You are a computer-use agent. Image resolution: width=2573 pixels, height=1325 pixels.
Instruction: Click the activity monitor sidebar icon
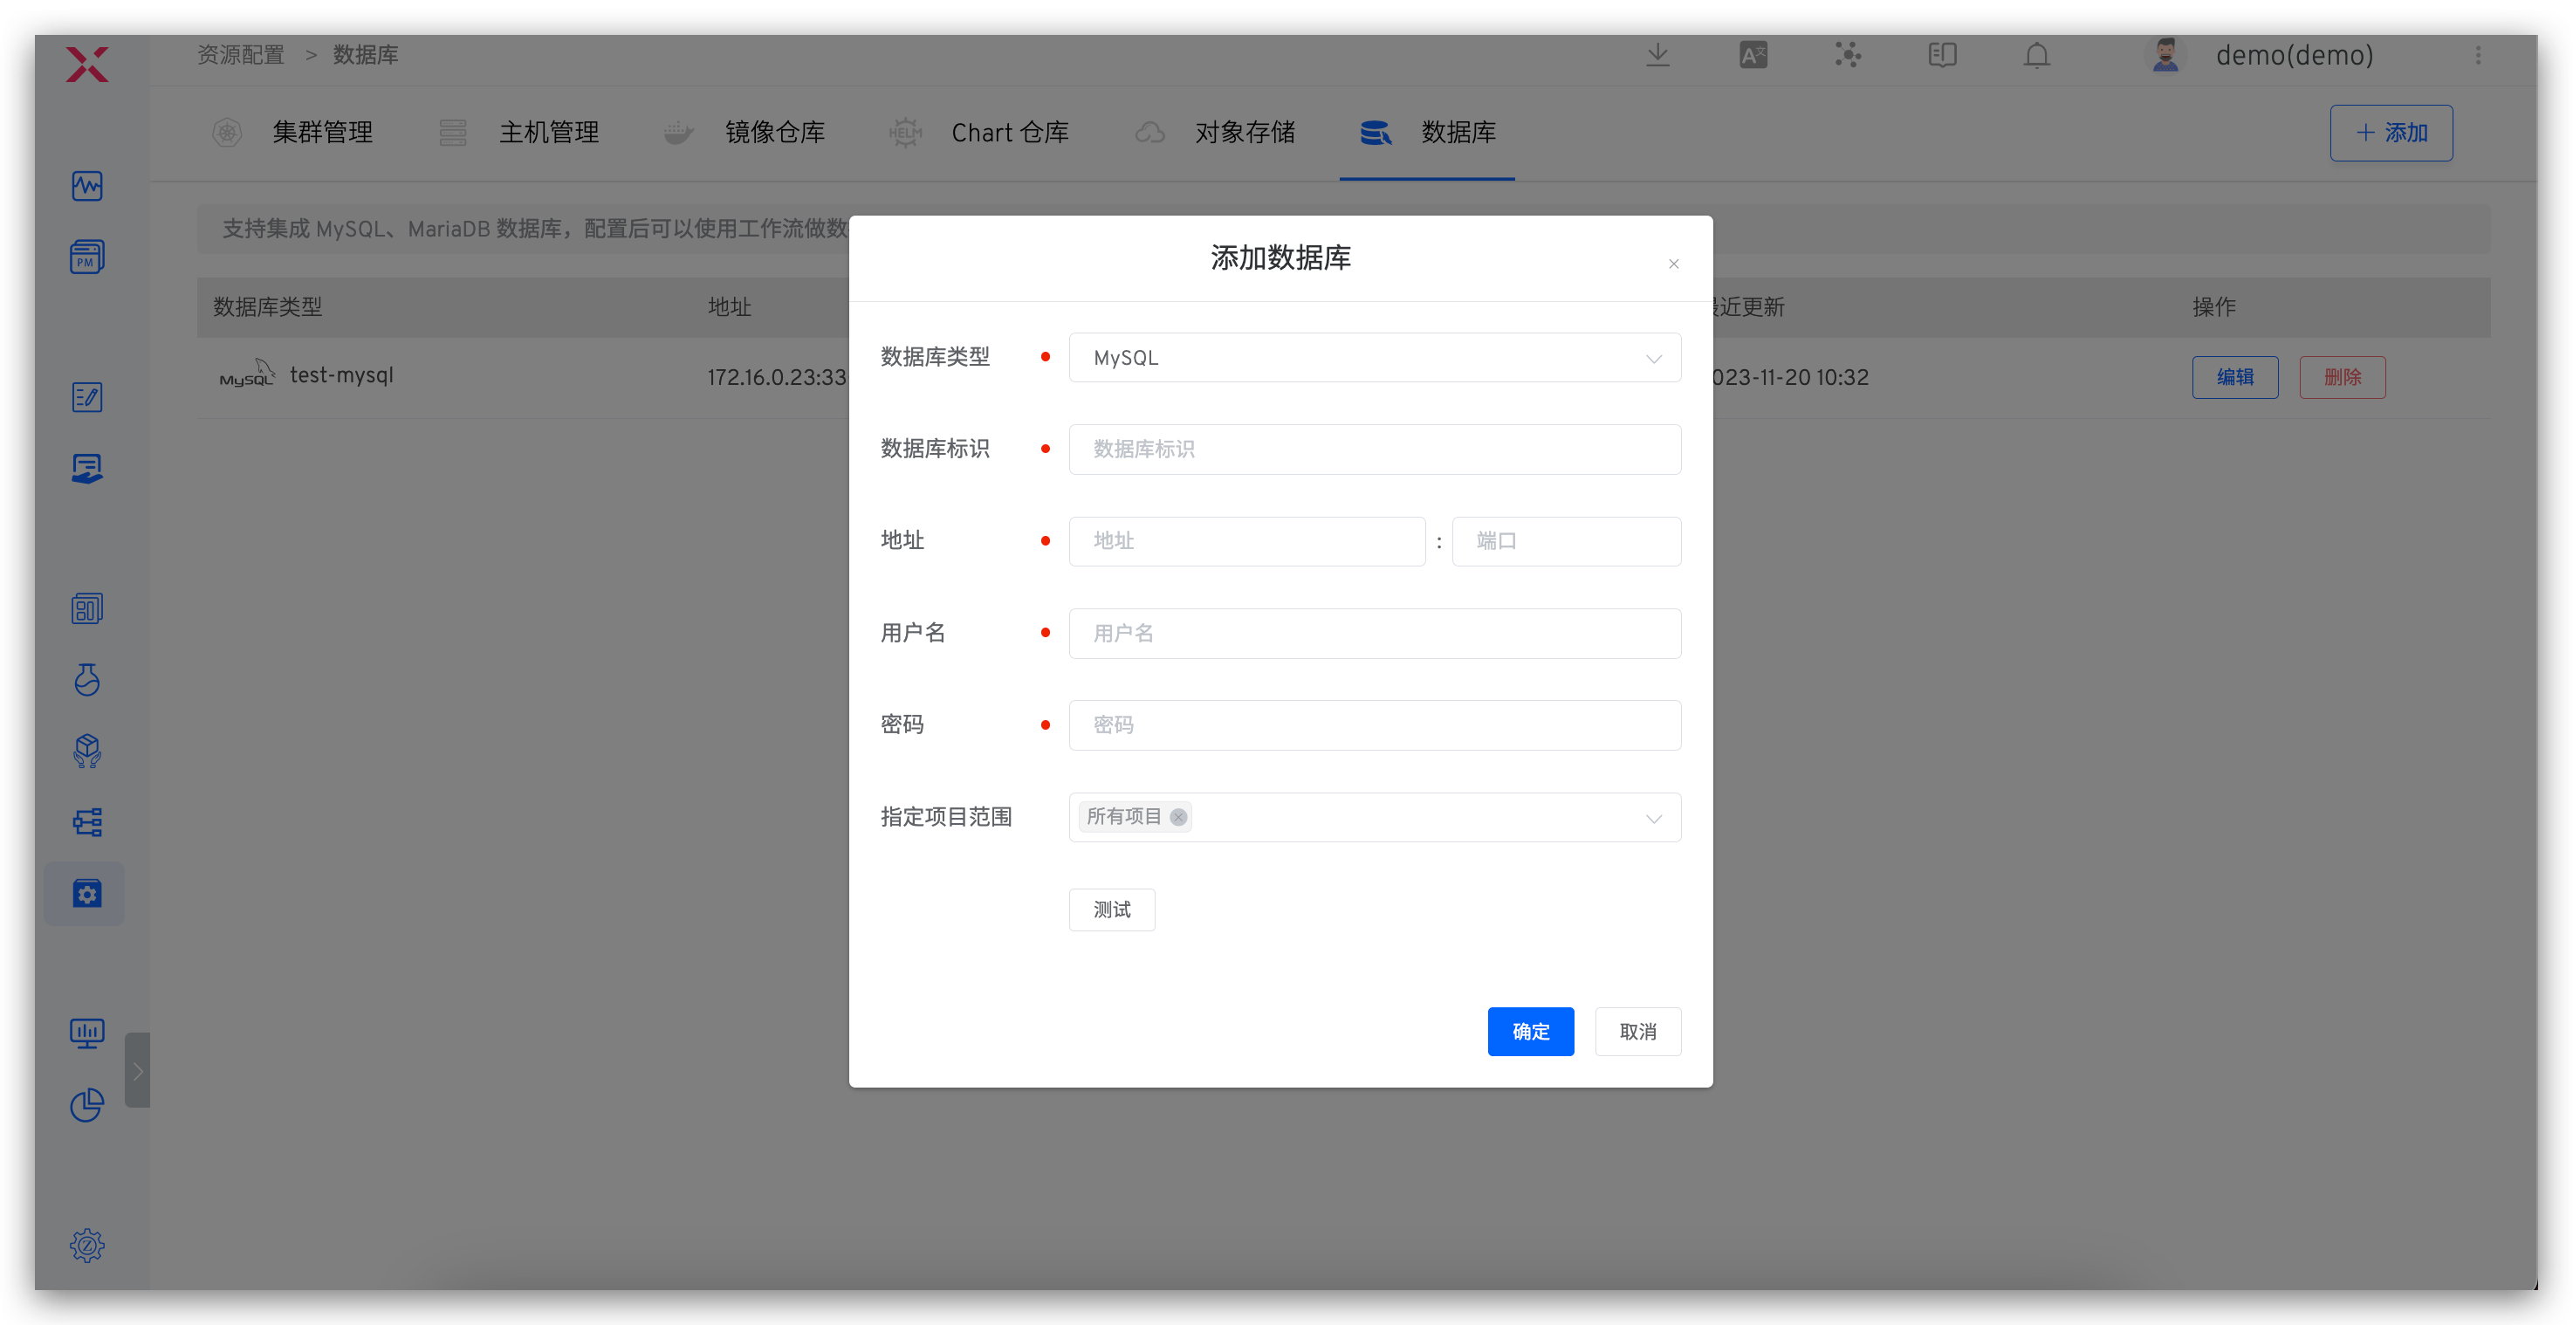pos(87,186)
